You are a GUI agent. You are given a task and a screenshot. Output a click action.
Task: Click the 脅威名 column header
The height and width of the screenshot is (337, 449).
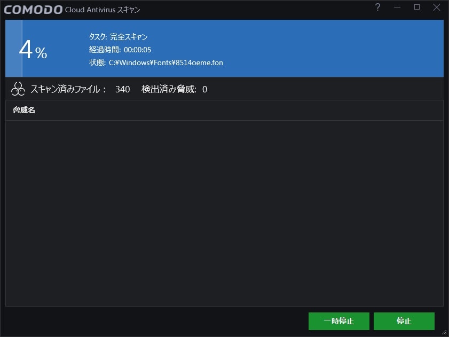click(24, 110)
